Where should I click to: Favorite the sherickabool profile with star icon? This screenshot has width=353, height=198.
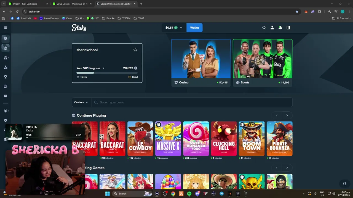click(135, 50)
